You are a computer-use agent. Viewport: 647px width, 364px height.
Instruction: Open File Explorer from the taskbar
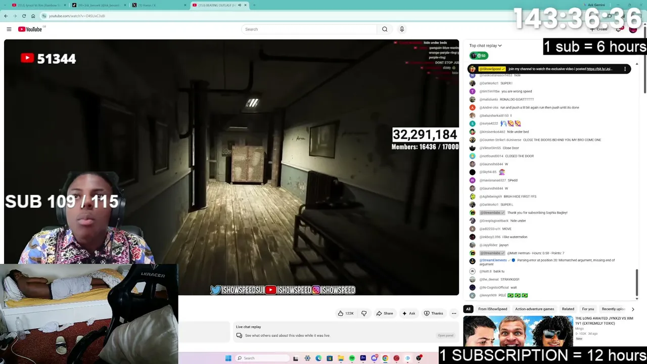tap(341, 358)
